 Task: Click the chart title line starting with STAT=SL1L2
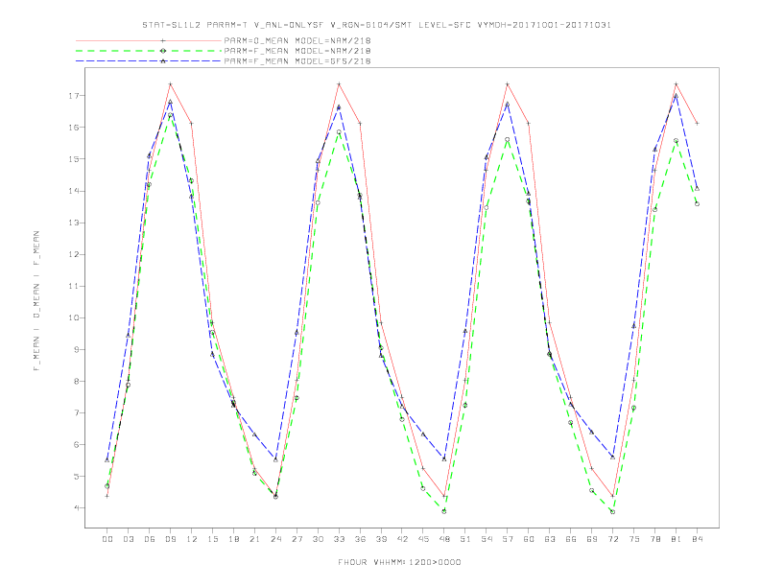click(376, 25)
